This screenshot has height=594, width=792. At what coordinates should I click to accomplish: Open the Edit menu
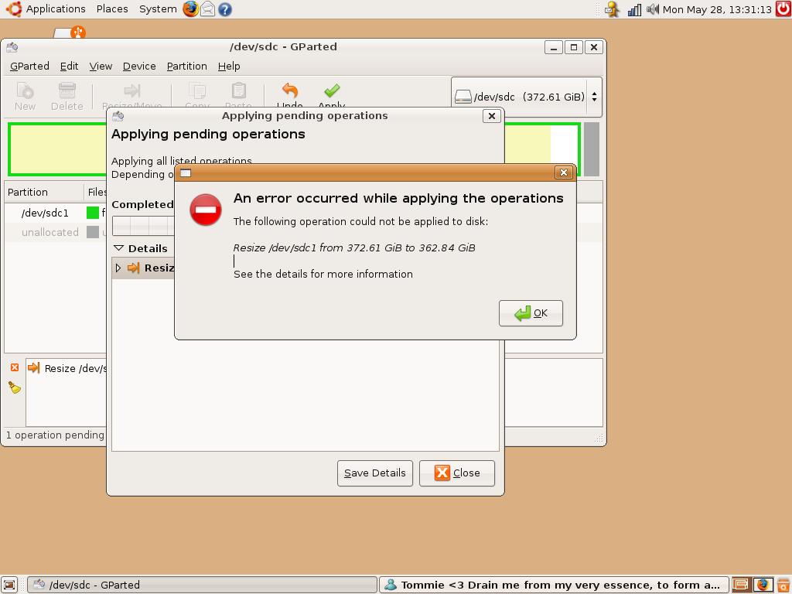coord(69,67)
